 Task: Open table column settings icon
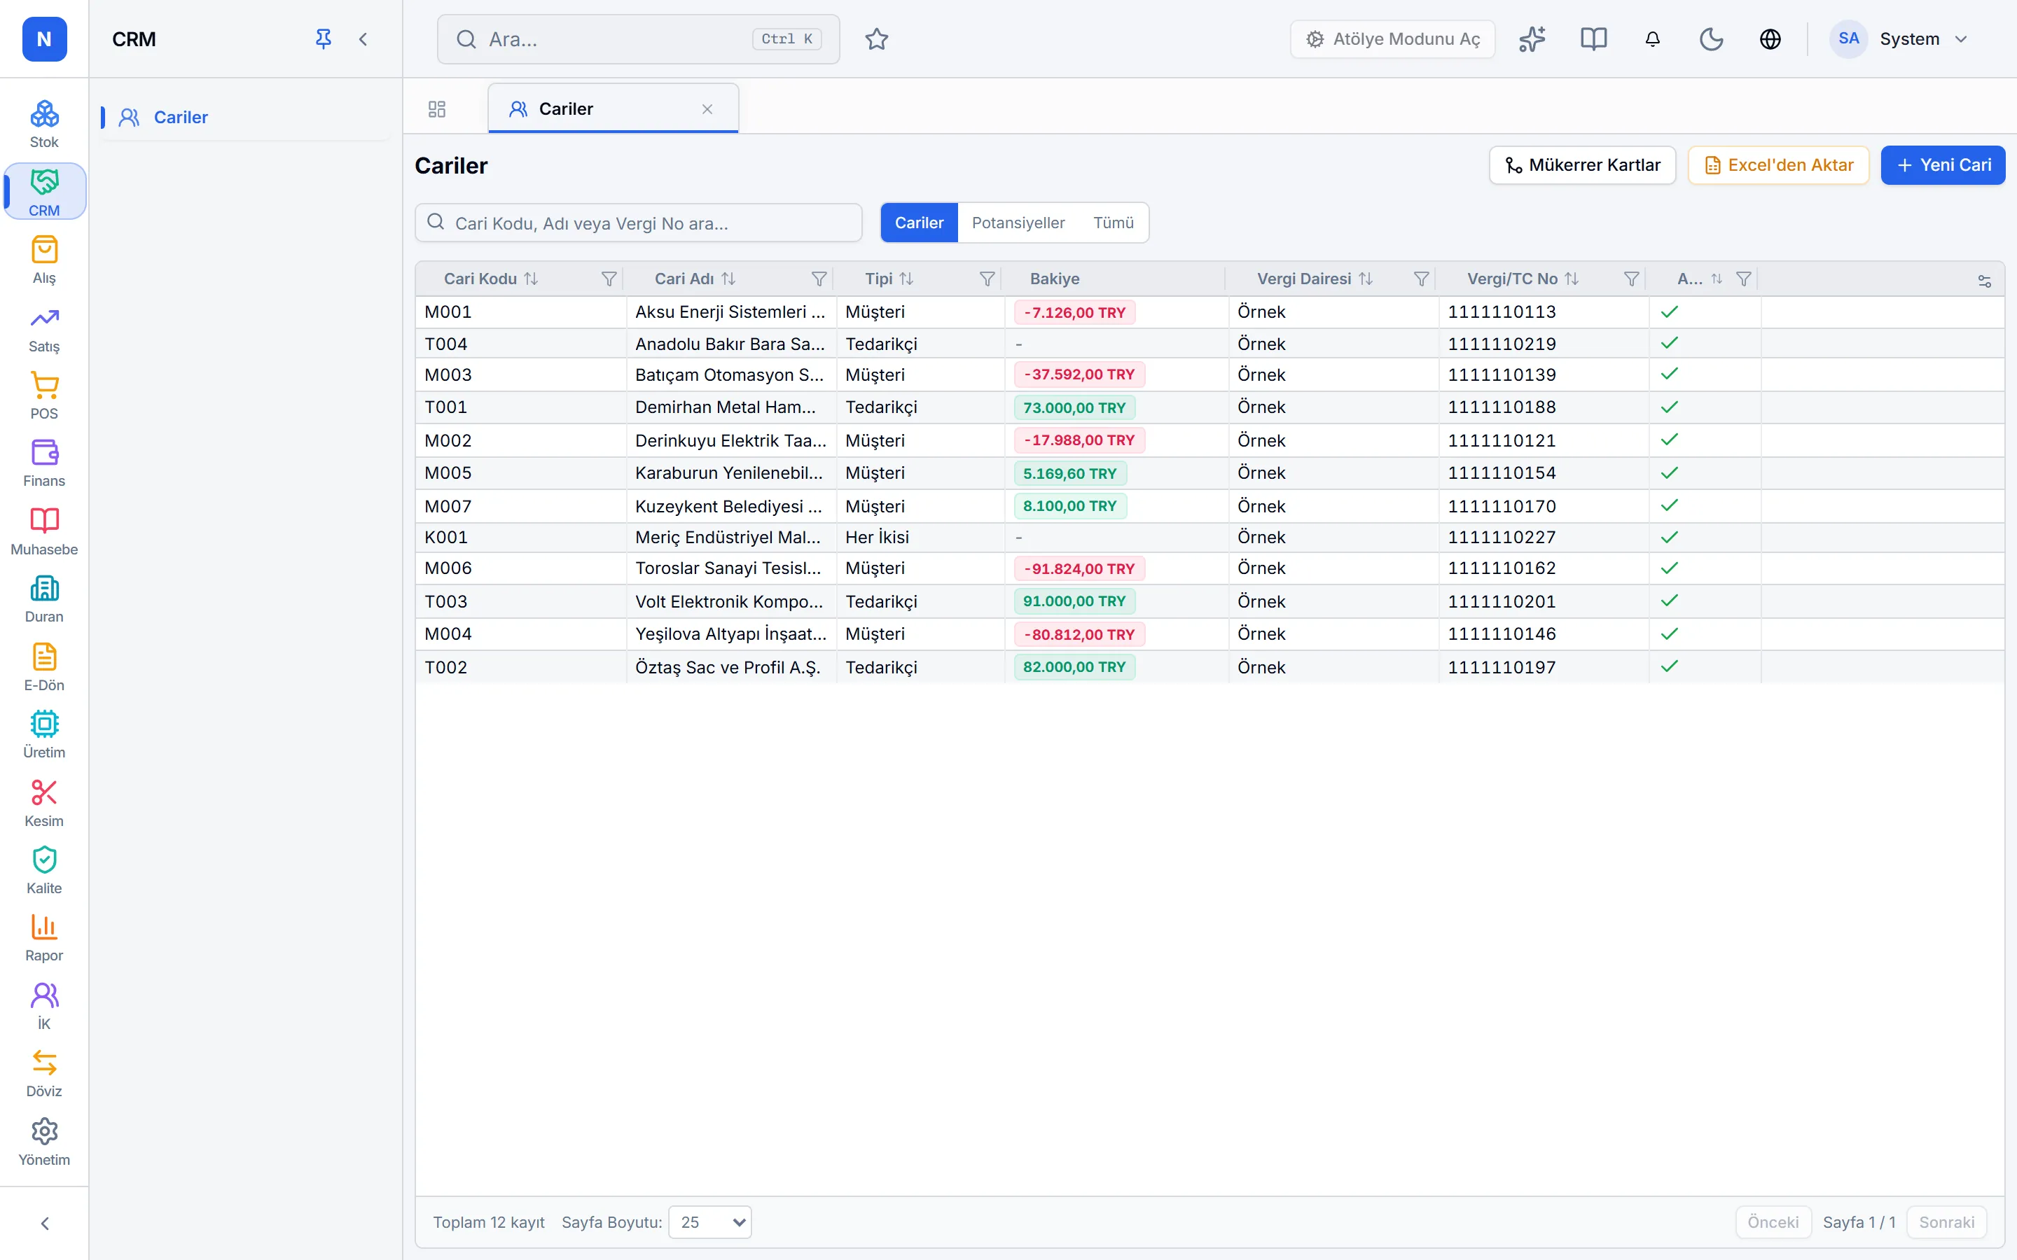pyautogui.click(x=1985, y=281)
